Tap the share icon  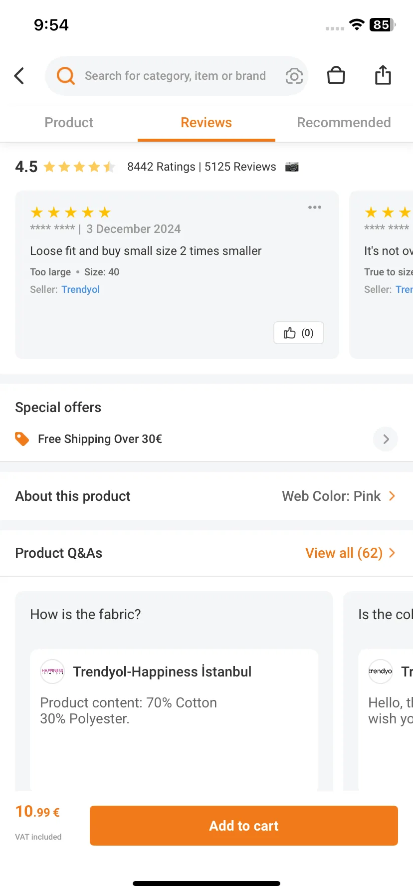pos(383,75)
